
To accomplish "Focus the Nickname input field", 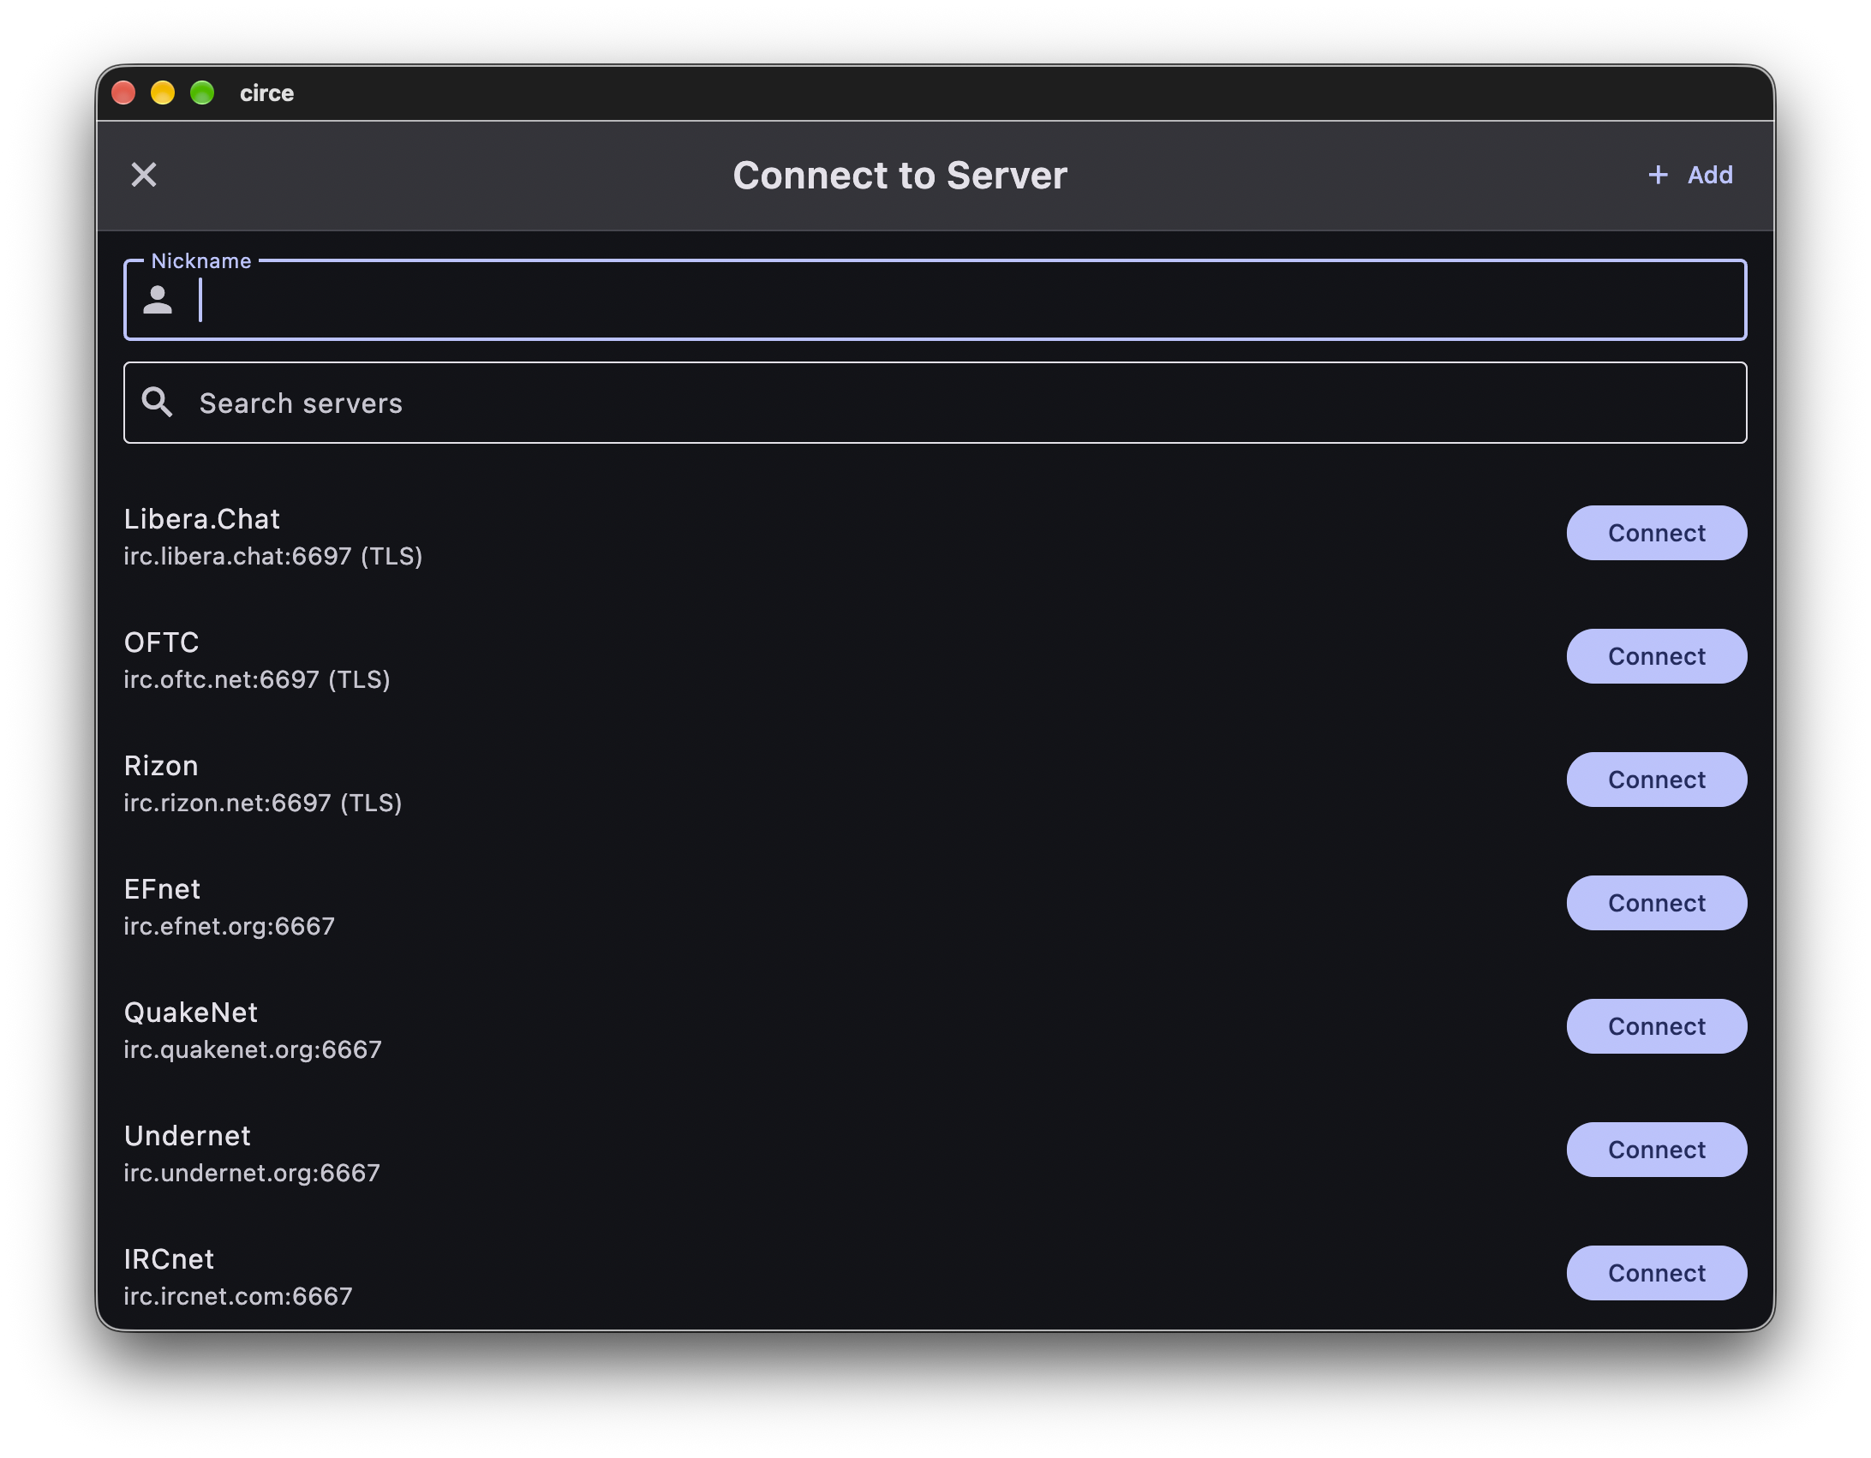I will click(x=935, y=300).
